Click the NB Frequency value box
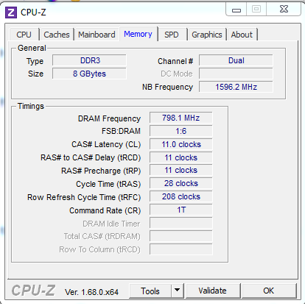This screenshot has width=305, height=306. pos(236,87)
